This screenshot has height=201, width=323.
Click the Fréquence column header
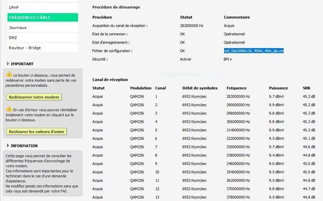(236, 88)
